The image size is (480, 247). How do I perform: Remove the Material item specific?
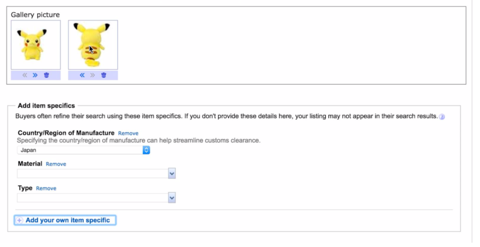56,164
